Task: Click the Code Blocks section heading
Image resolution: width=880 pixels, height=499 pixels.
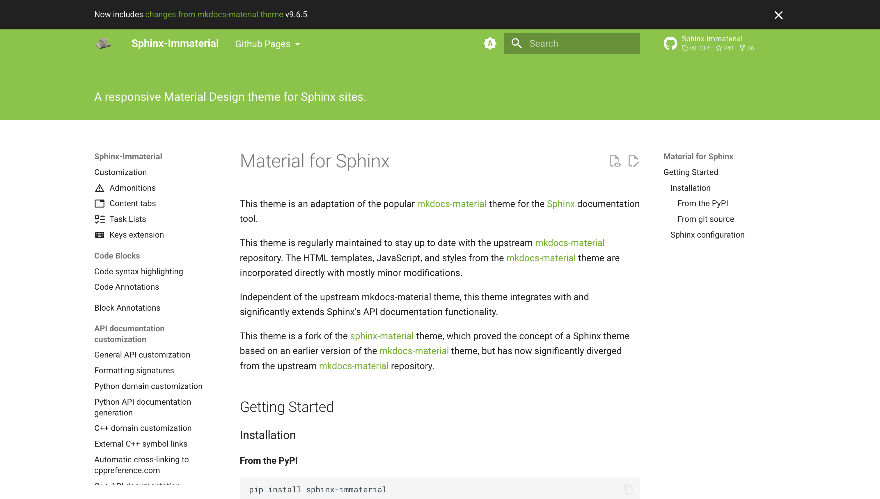Action: pos(117,256)
